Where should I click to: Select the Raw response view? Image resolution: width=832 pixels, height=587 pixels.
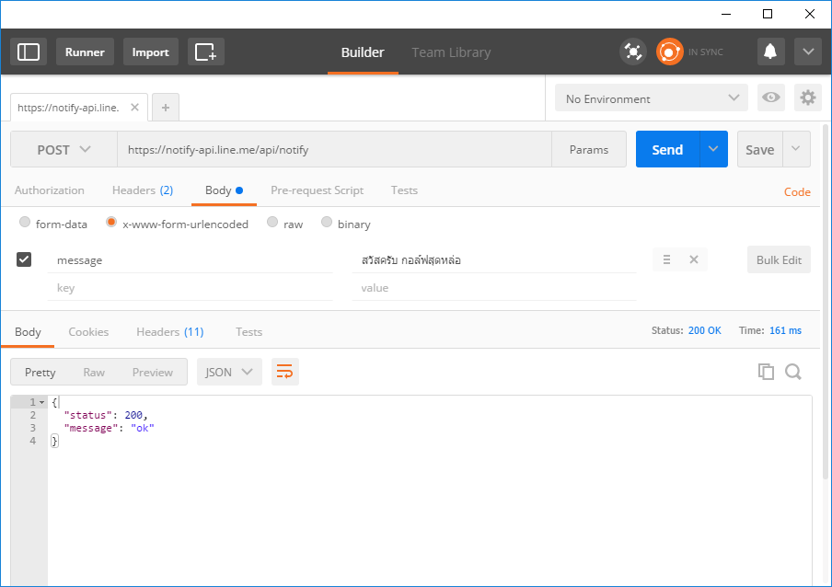point(94,373)
